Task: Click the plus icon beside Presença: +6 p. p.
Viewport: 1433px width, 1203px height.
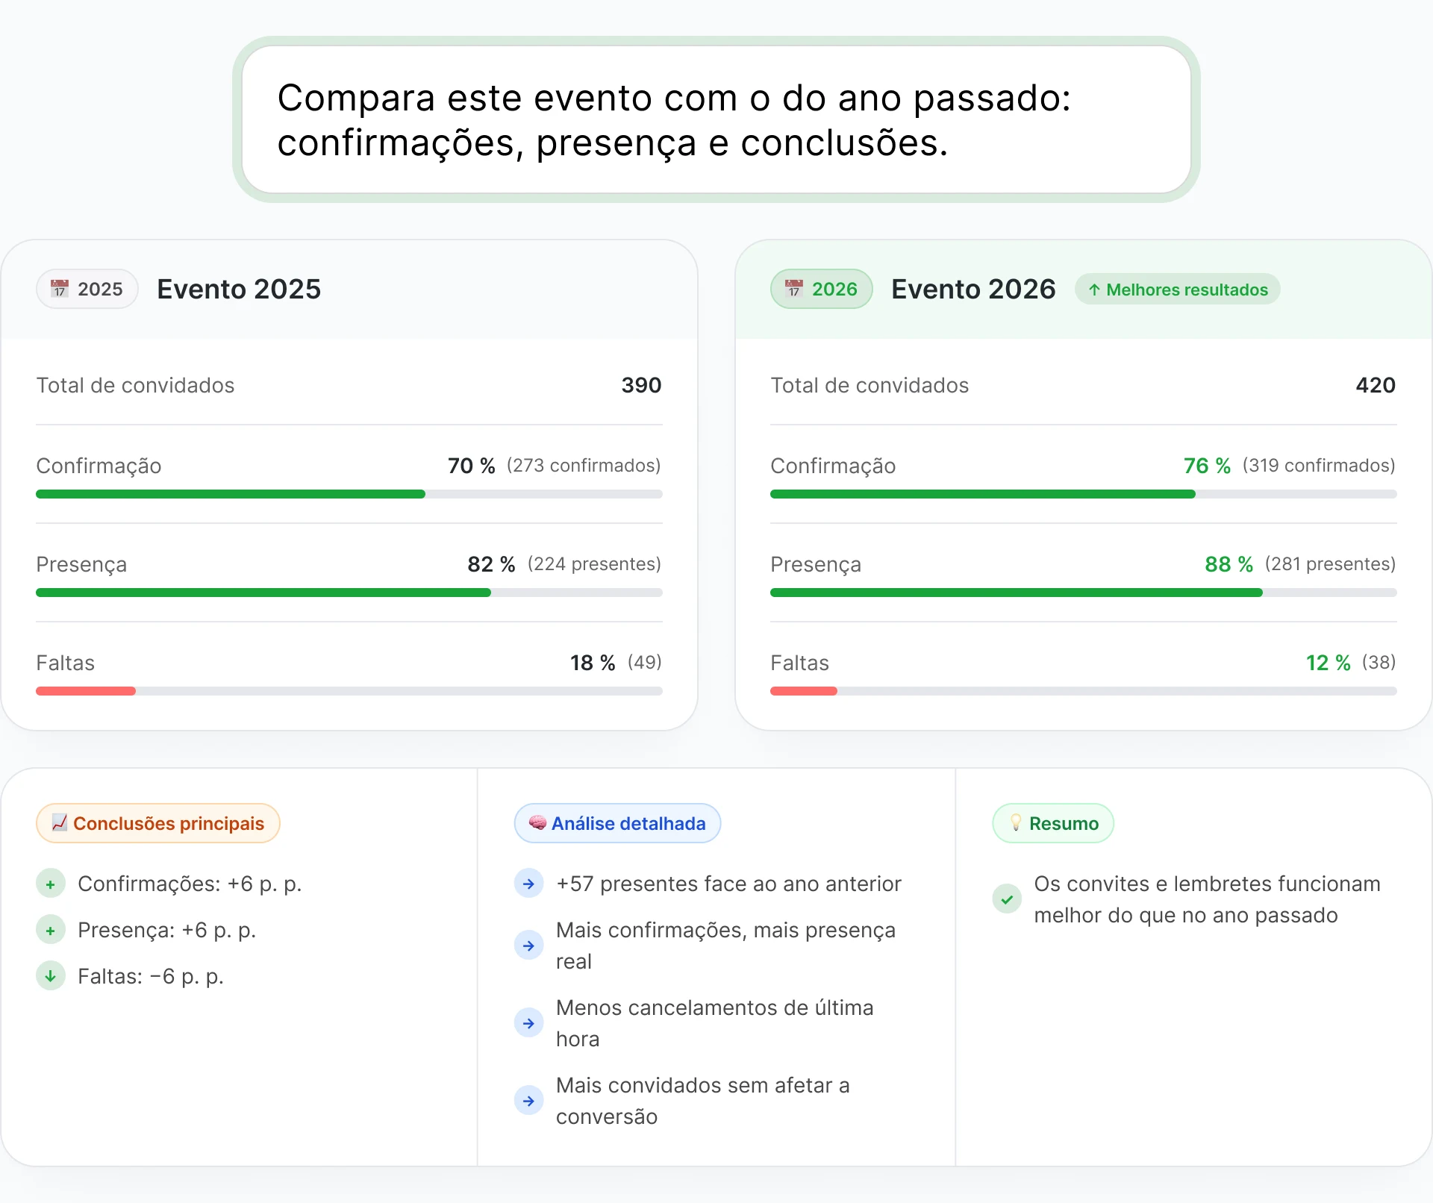Action: tap(51, 931)
